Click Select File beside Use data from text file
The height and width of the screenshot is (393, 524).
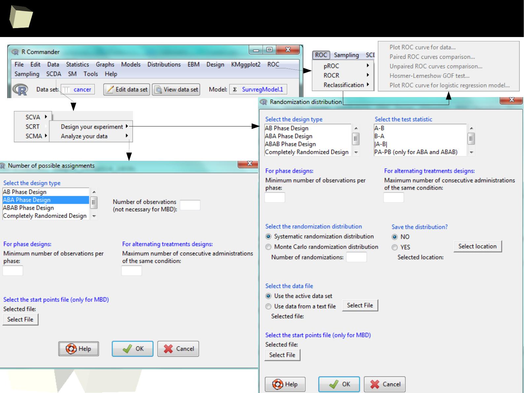pos(360,305)
